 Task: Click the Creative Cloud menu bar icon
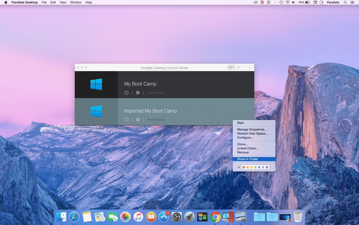pyautogui.click(x=256, y=2)
